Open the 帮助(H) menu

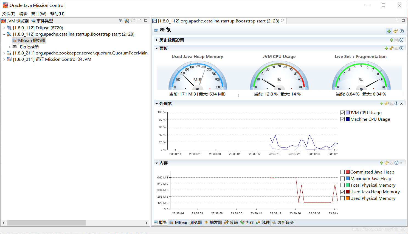click(57, 14)
